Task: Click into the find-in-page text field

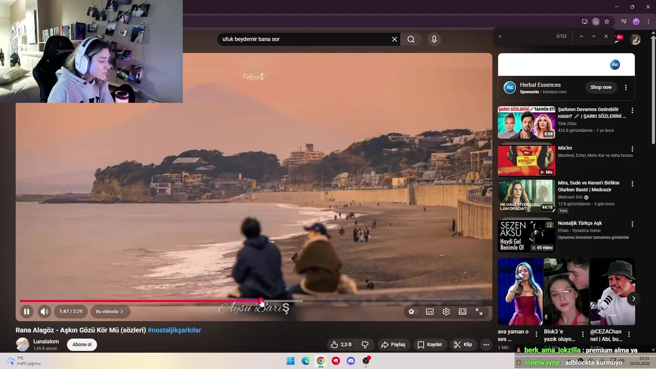Action: [525, 36]
